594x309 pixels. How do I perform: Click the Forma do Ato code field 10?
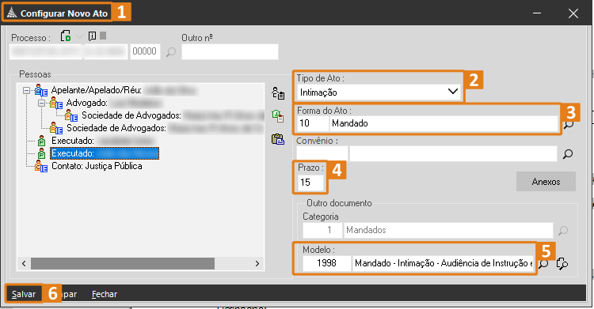(313, 123)
